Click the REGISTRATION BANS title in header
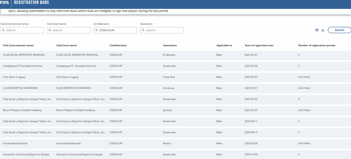Screen dimensions: 351x159 pos(31,3)
